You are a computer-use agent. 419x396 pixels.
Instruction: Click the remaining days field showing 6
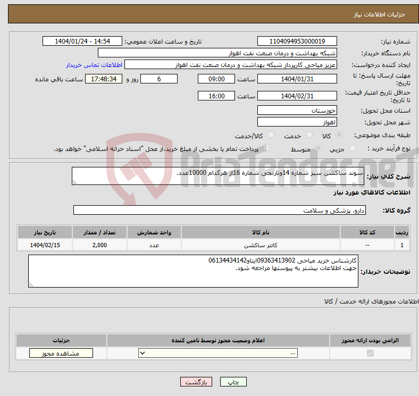pyautogui.click(x=159, y=79)
